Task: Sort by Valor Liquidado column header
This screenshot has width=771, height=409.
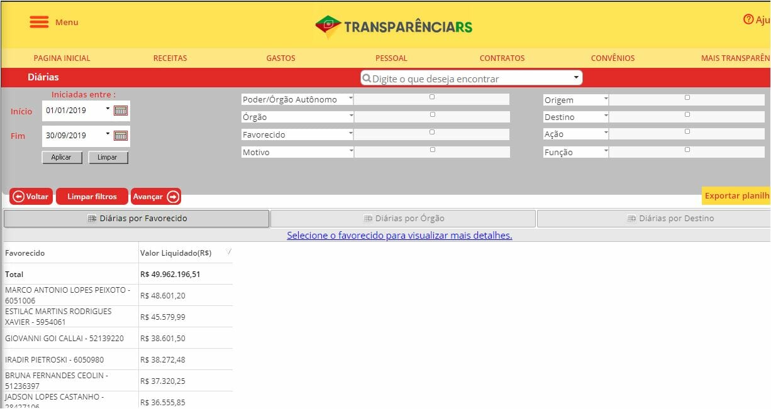Action: [176, 253]
